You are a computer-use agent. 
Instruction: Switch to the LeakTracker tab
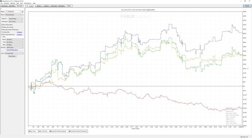(54, 6)
